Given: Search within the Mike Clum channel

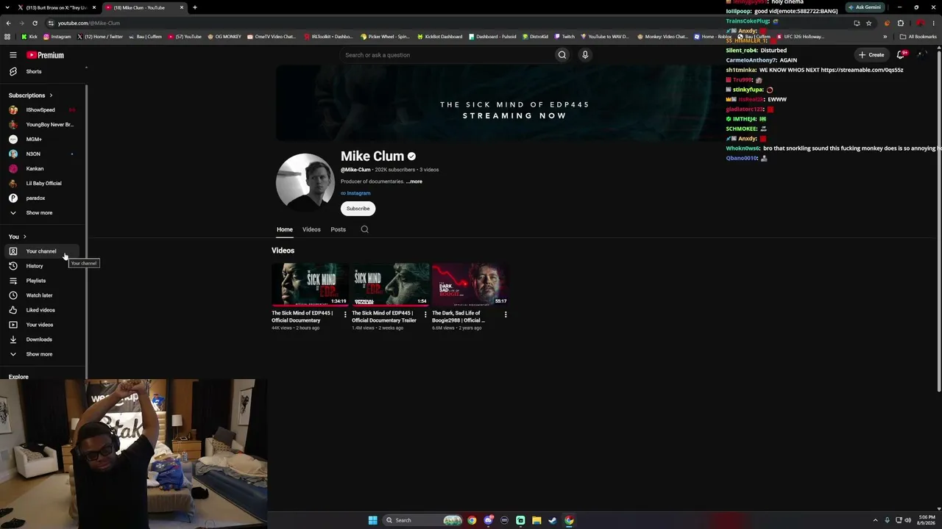Looking at the screenshot, I should click(x=364, y=229).
